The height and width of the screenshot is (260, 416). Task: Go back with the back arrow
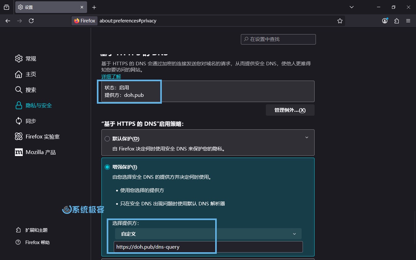coord(8,21)
